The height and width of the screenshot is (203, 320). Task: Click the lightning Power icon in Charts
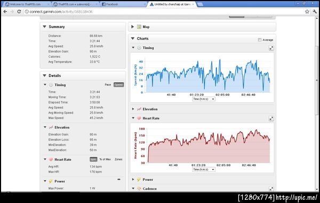139,180
